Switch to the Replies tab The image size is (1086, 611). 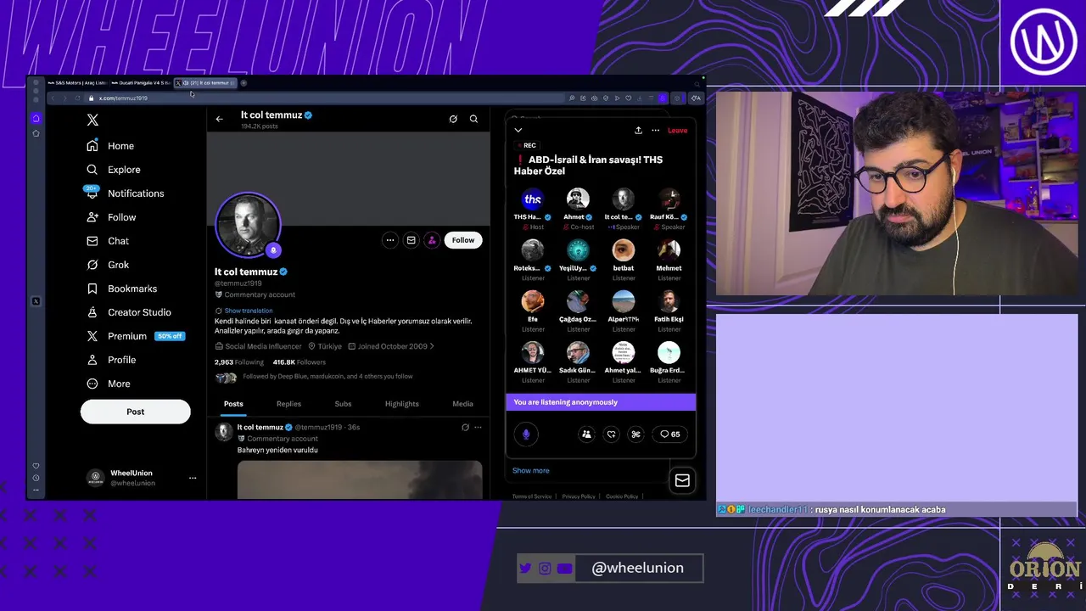click(288, 404)
